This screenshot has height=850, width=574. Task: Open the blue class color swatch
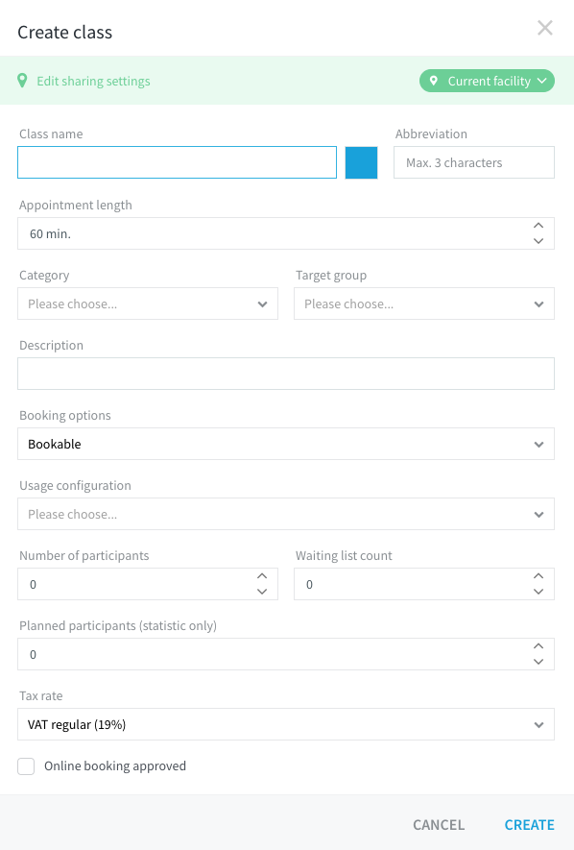tap(361, 162)
